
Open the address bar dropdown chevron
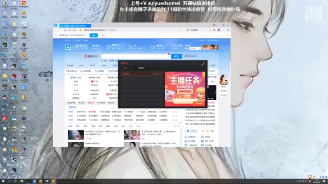click(x=183, y=30)
